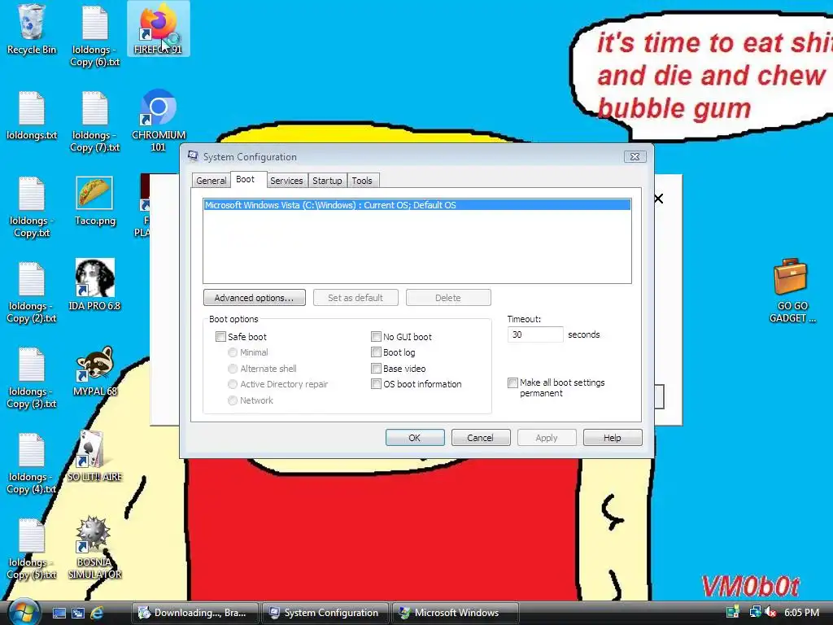Select the loldongs.txt file icon
Viewport: 833px width, 625px height.
(x=32, y=116)
